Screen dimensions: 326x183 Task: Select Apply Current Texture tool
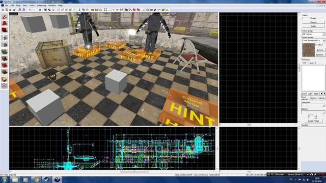click(x=5, y=58)
